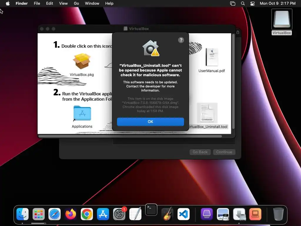
Task: Click Go Back in the installer window
Action: pyautogui.click(x=200, y=152)
